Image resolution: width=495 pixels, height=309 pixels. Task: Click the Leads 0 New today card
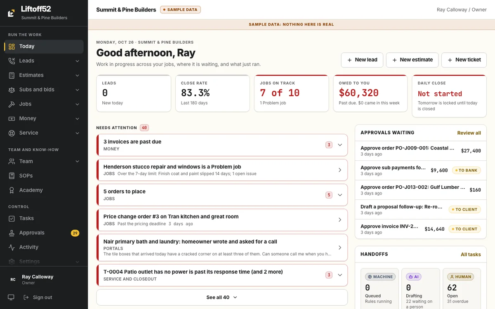click(134, 94)
